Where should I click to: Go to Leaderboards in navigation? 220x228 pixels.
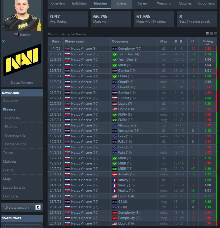coord(14,187)
